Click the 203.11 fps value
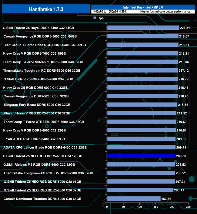Image resolution: width=197 pixels, height=214 pixels. (179, 190)
